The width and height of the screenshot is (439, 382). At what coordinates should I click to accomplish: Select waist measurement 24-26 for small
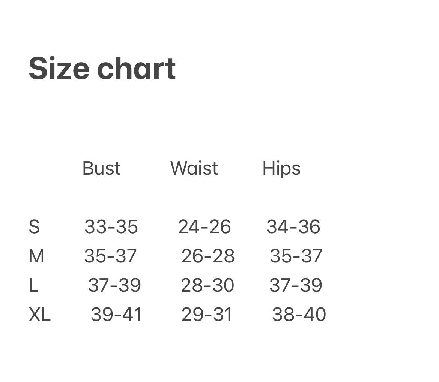pos(204,227)
